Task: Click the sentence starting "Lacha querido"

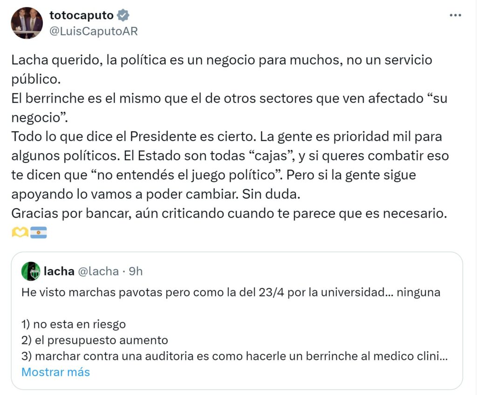Action: click(x=221, y=60)
